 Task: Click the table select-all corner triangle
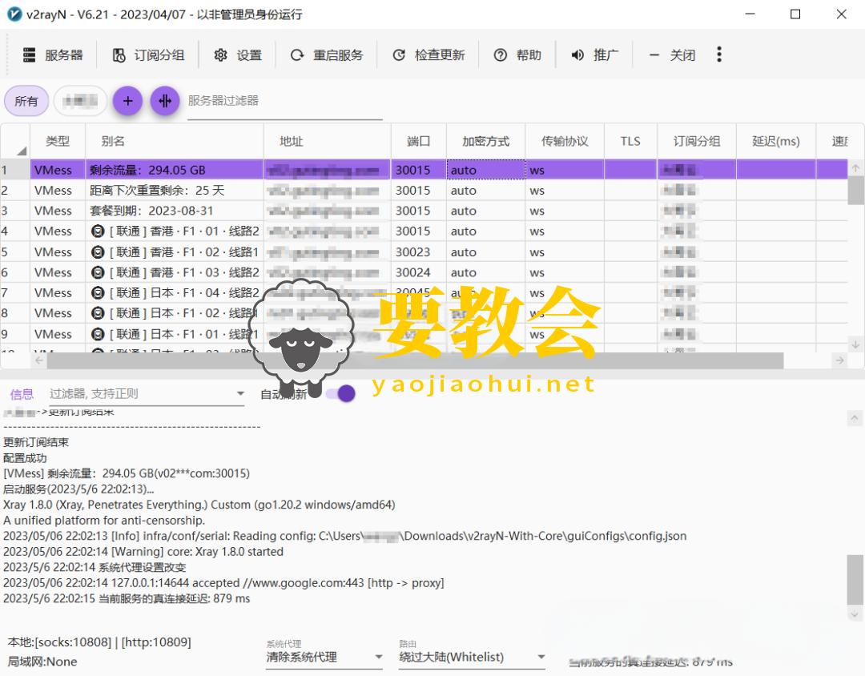[x=22, y=150]
